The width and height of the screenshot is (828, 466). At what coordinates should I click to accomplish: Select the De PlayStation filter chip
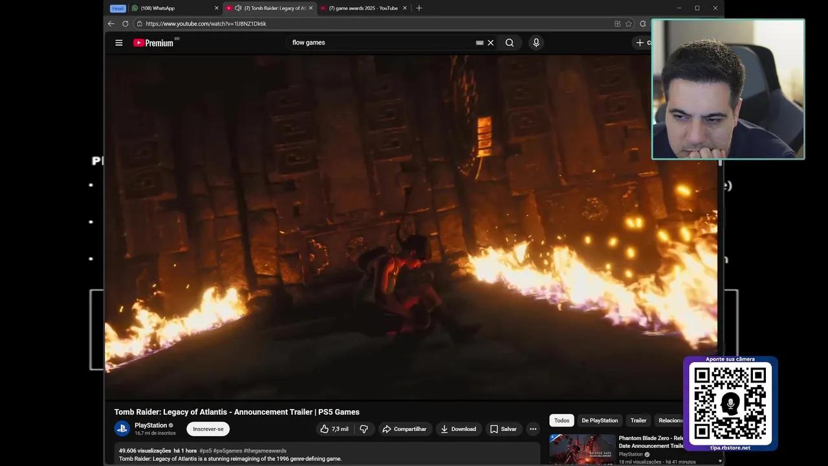pos(599,420)
